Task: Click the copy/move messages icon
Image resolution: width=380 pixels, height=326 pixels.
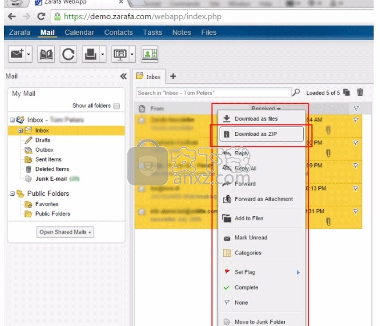Action: (x=347, y=92)
